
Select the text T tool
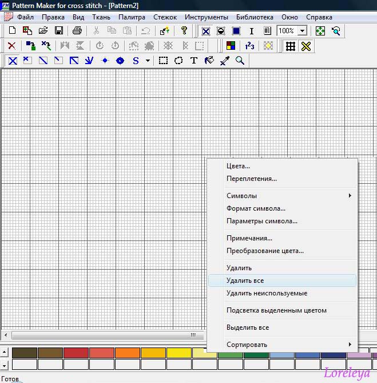pyautogui.click(x=194, y=60)
